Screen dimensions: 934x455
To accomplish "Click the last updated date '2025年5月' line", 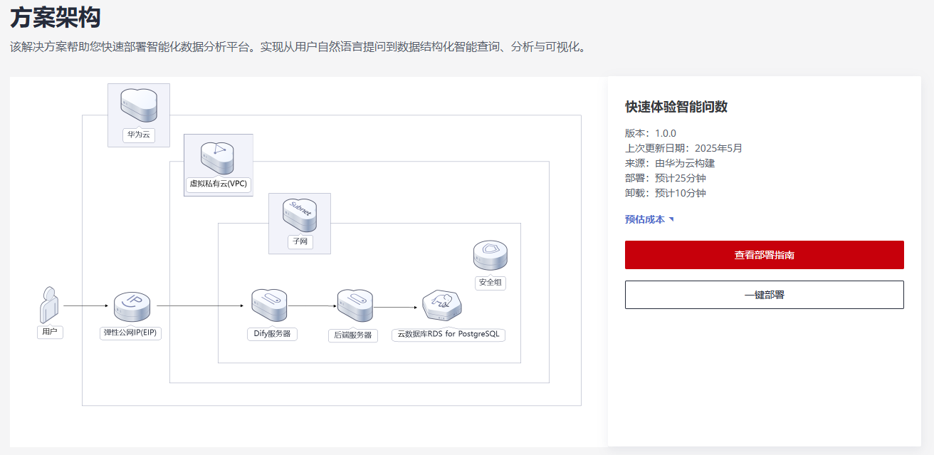I will point(683,148).
